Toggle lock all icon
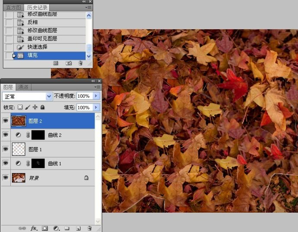298x232 pixels. 43,107
